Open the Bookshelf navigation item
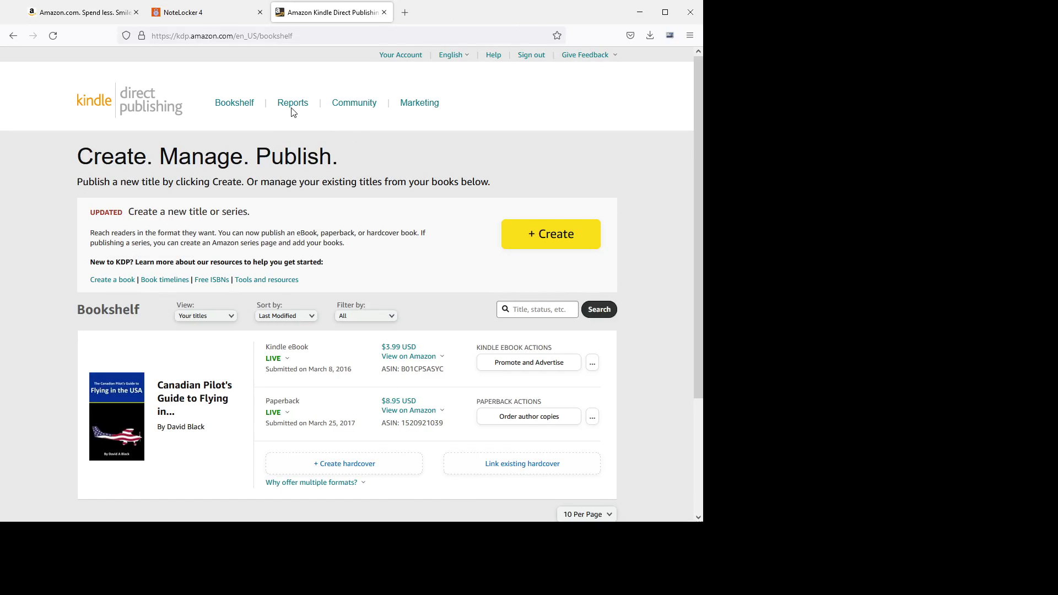Screen dimensions: 1058x595 pos(234,103)
